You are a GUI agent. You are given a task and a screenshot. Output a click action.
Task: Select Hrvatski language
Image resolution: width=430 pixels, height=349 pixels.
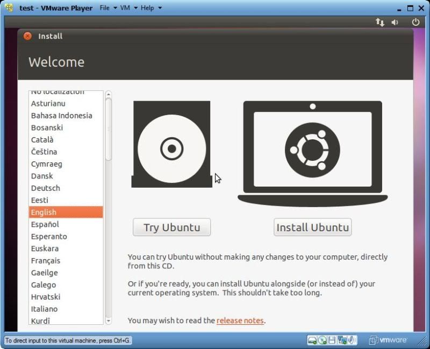click(66, 297)
